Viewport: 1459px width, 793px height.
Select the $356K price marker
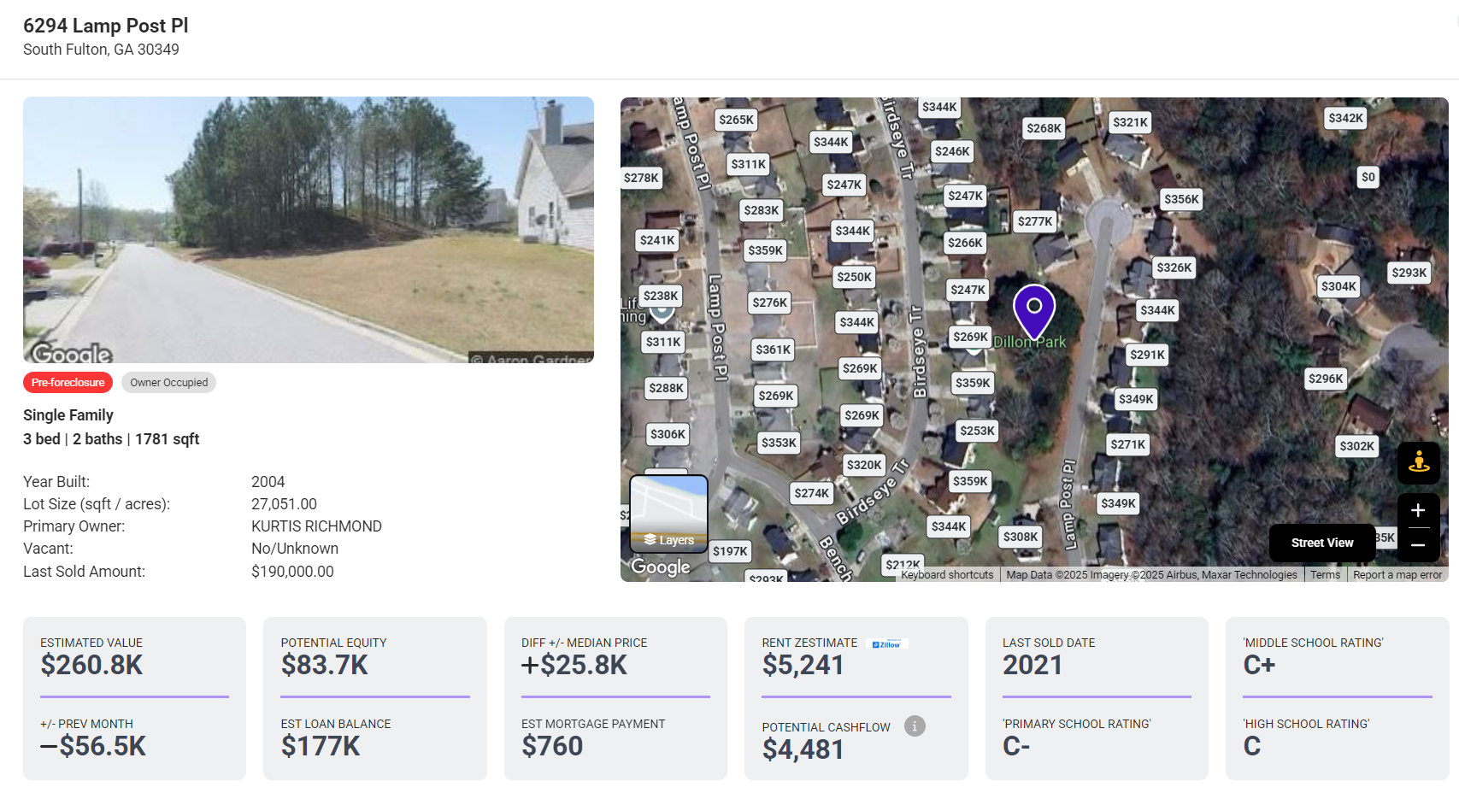pyautogui.click(x=1182, y=199)
